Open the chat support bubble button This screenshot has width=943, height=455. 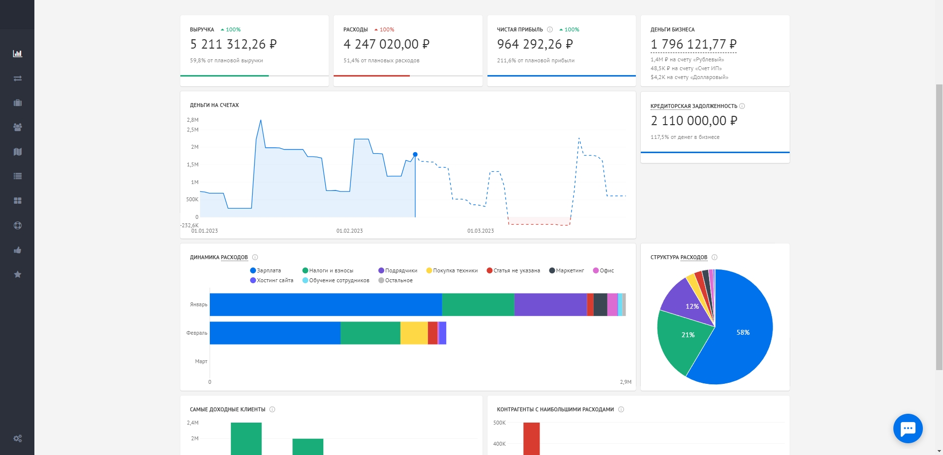coord(908,428)
